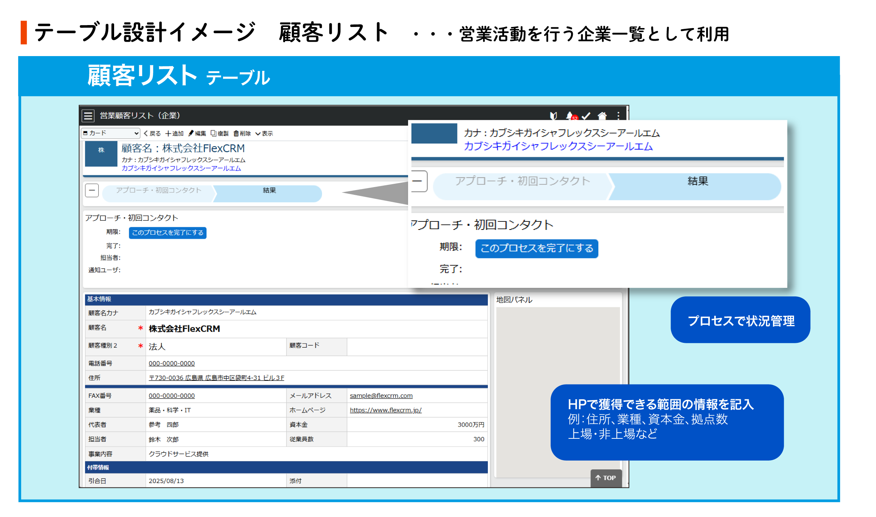Open the https://www.flexcrm.jp/ homepage link

coord(386,410)
